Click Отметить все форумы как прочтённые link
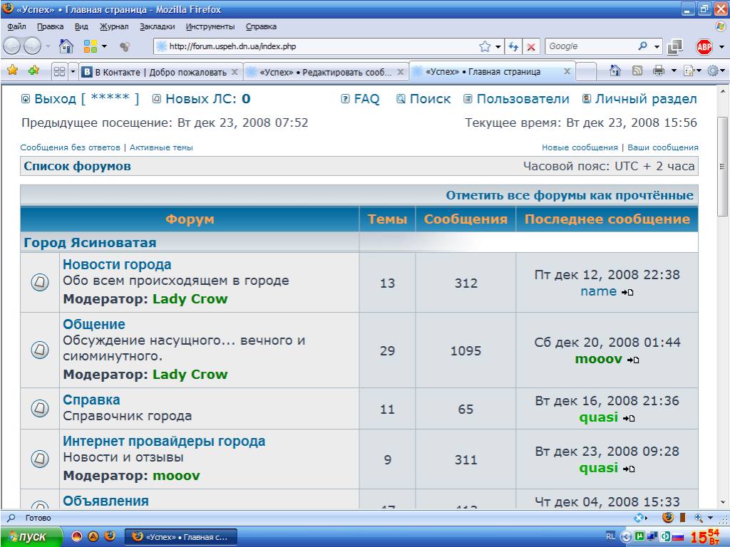Image resolution: width=730 pixels, height=547 pixels. tap(570, 195)
